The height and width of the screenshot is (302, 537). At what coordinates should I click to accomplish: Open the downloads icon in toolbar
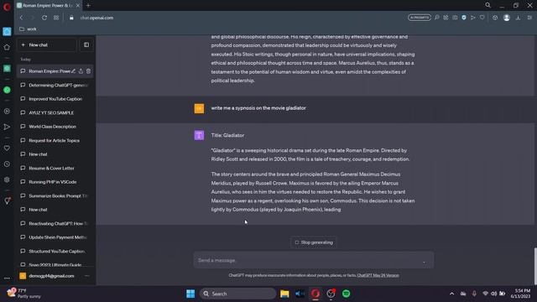[x=518, y=18]
